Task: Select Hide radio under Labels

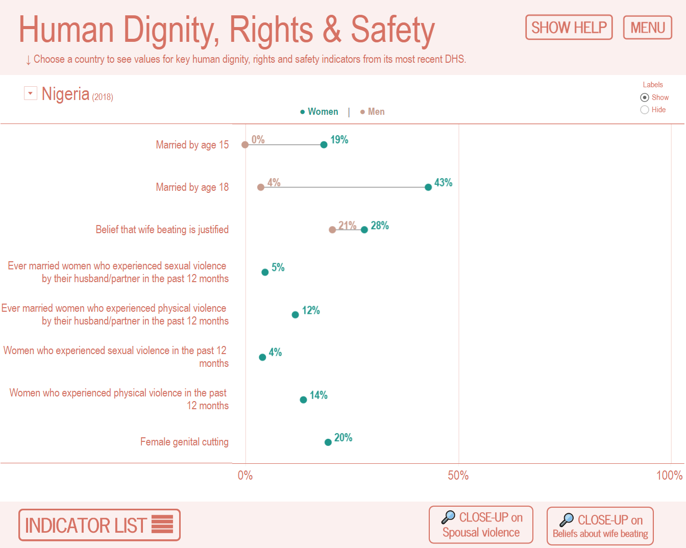Action: 644,110
